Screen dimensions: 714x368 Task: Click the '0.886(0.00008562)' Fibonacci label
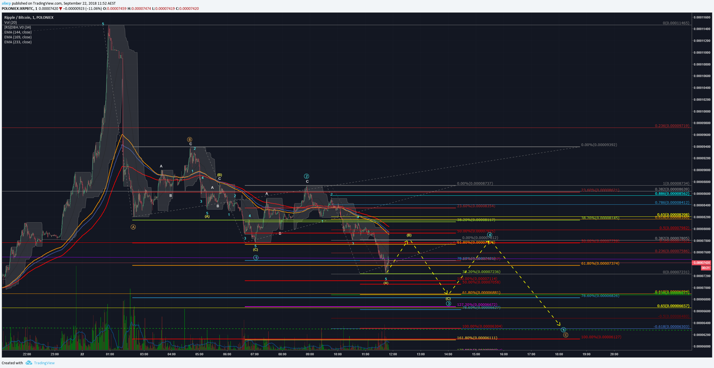coord(672,194)
